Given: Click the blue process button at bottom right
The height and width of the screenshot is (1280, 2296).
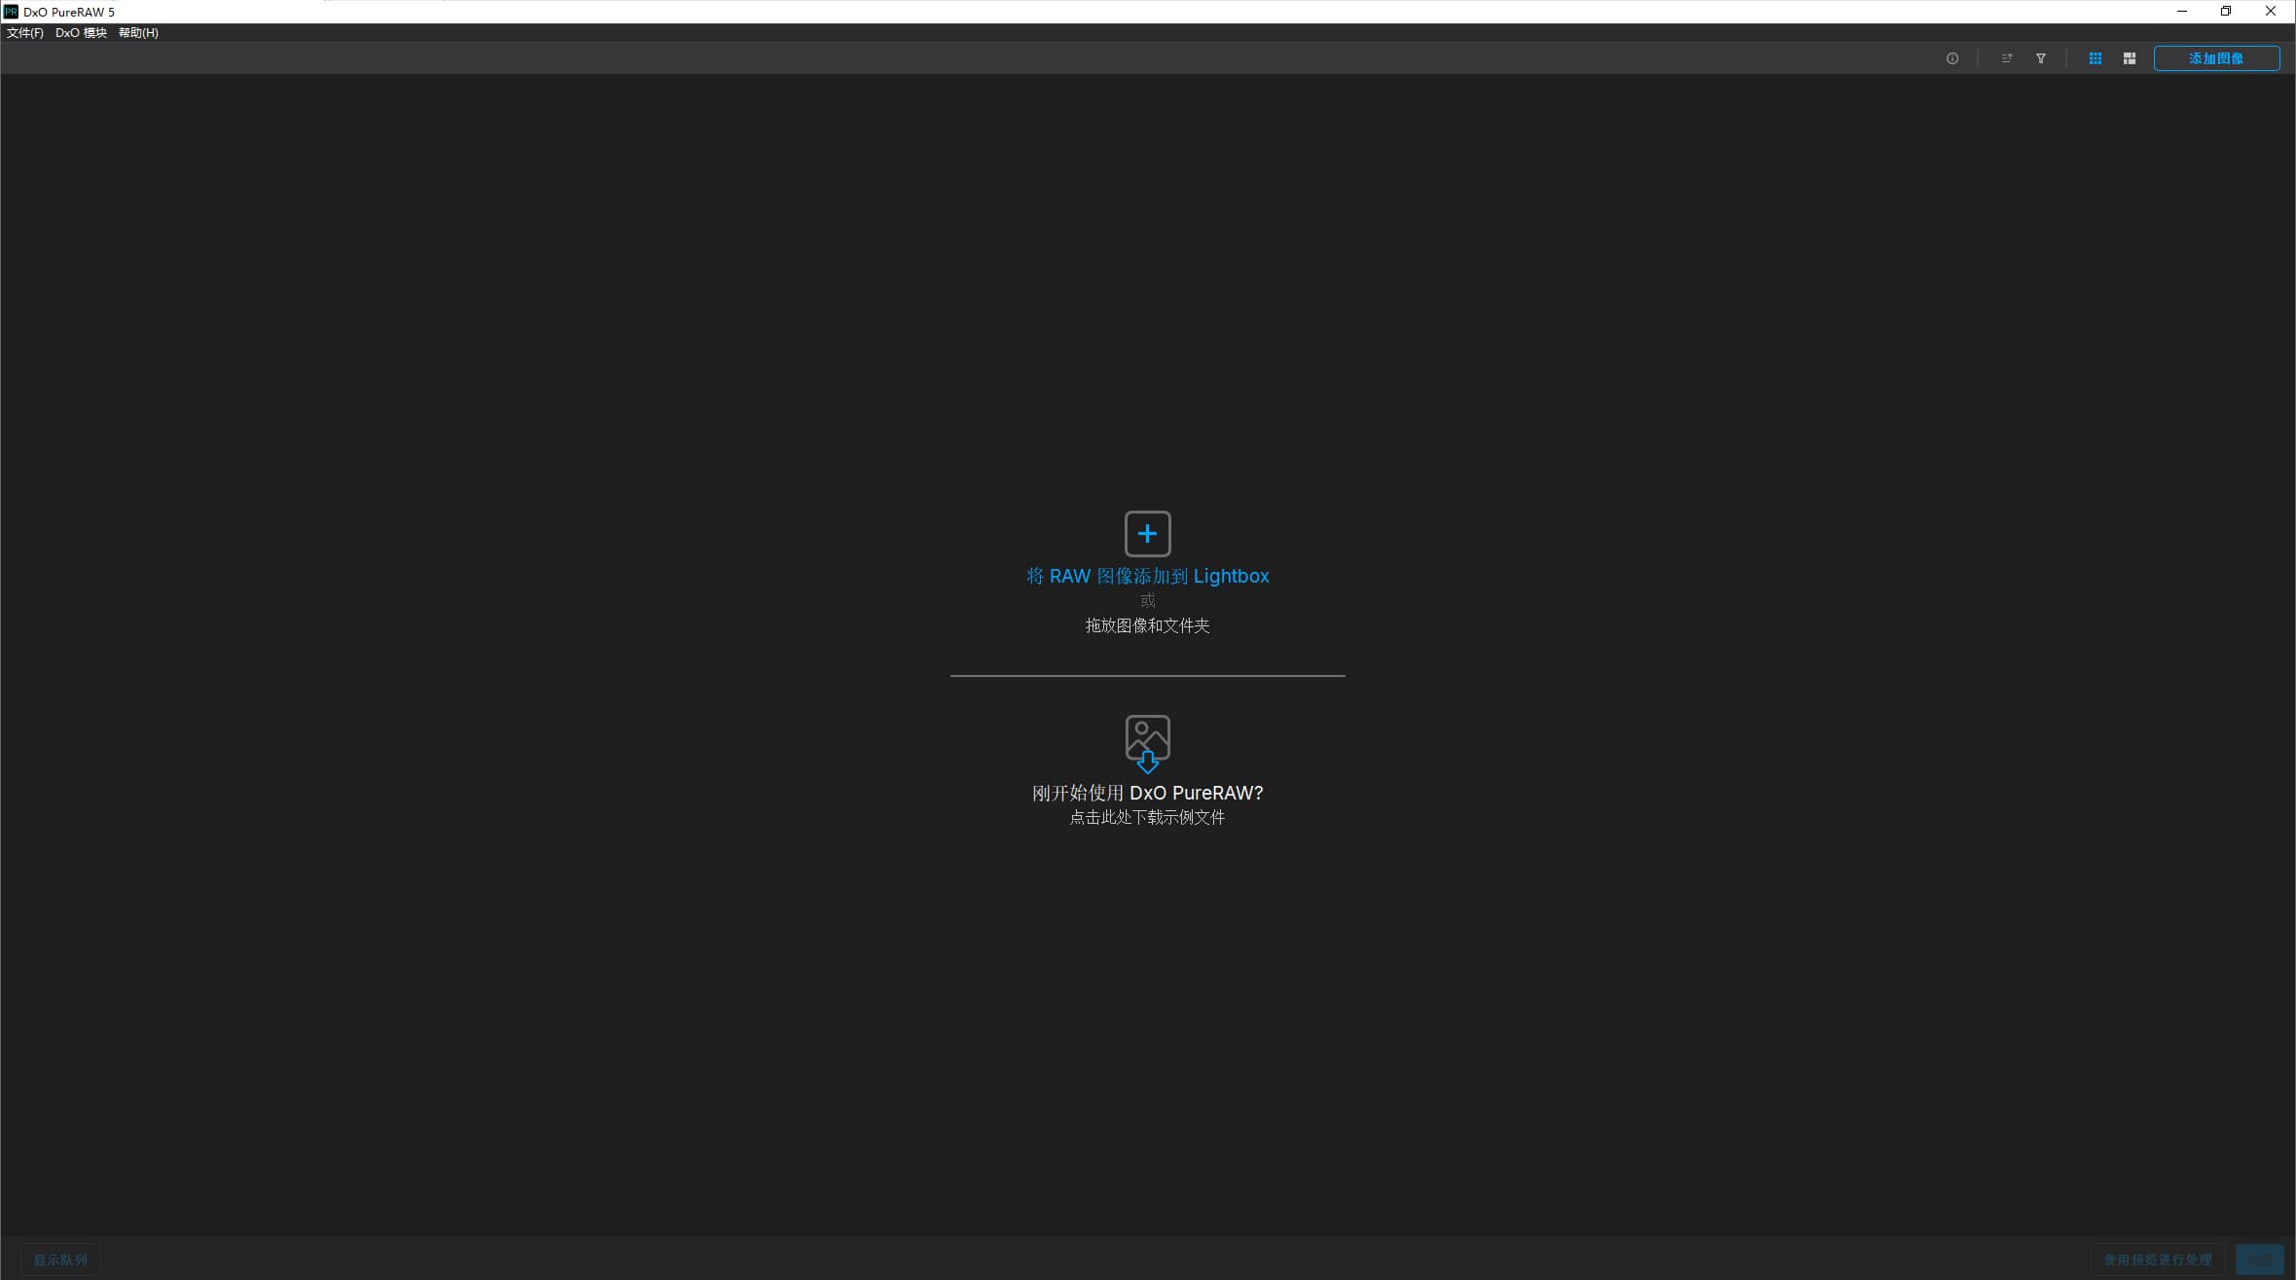Looking at the screenshot, I should point(2259,1260).
